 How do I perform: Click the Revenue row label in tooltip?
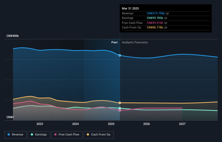tap(128, 13)
